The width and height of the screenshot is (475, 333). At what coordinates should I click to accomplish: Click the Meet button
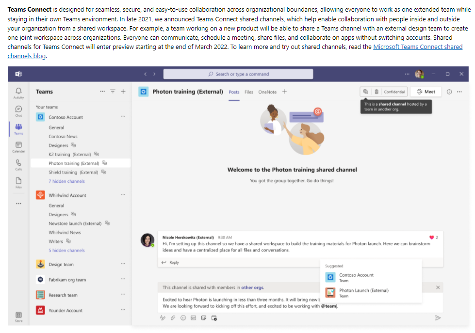tap(425, 92)
